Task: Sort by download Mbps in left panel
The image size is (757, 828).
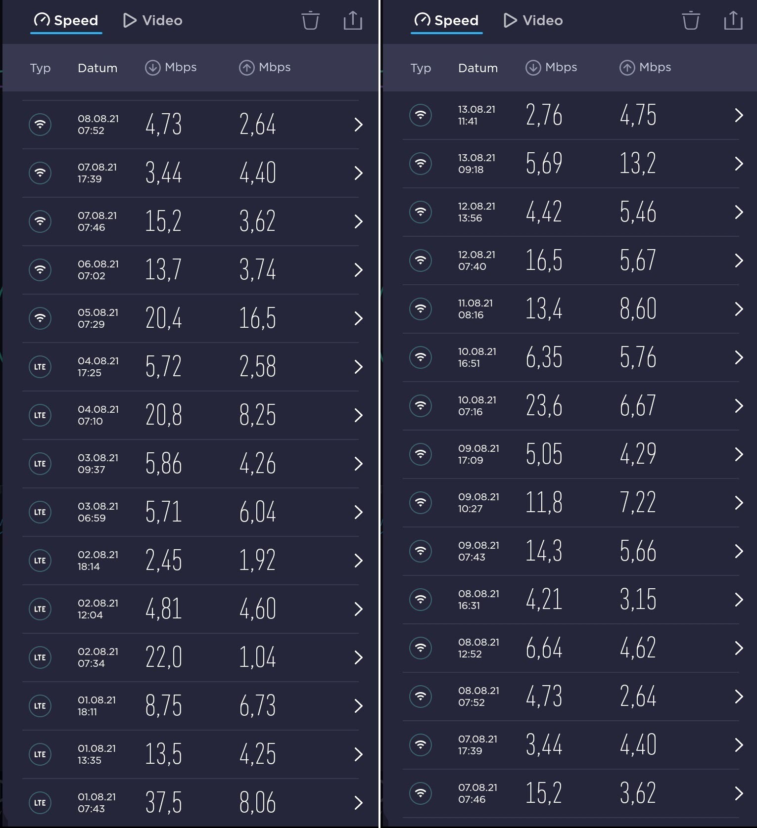Action: click(171, 67)
